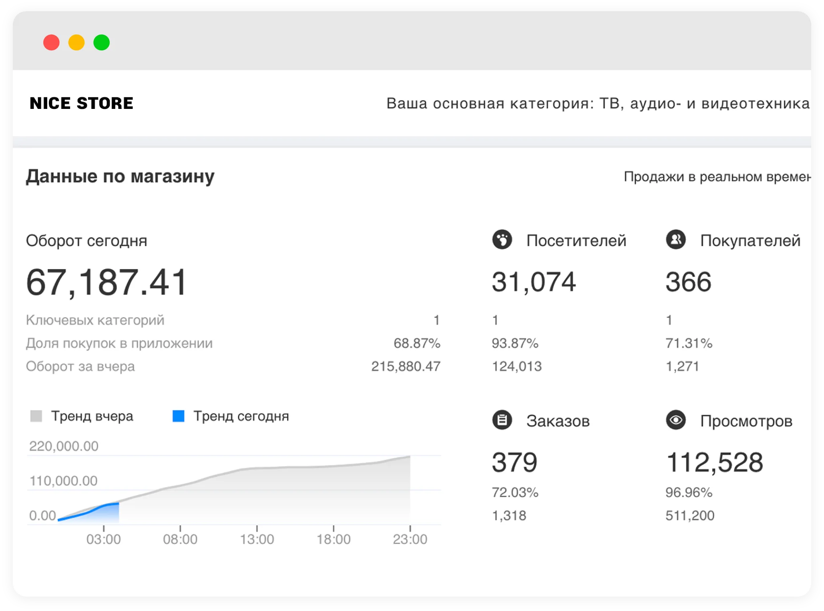
Task: Click the main category text 'ТВ, аудио- и видеотехника'
Action: point(704,104)
